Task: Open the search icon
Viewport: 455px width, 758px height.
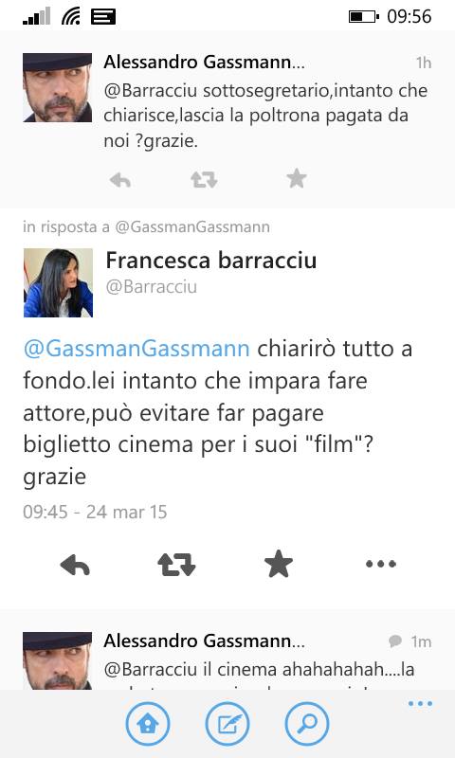Action: [307, 724]
